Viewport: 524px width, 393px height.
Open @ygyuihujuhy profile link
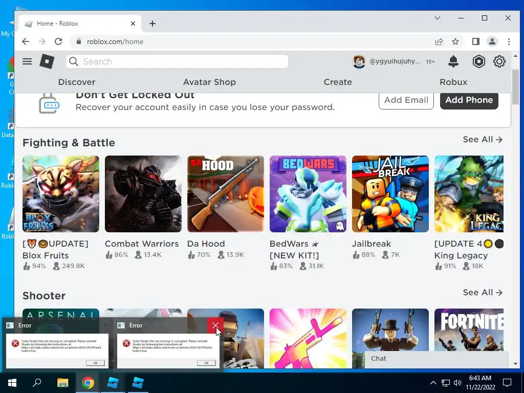tap(395, 61)
